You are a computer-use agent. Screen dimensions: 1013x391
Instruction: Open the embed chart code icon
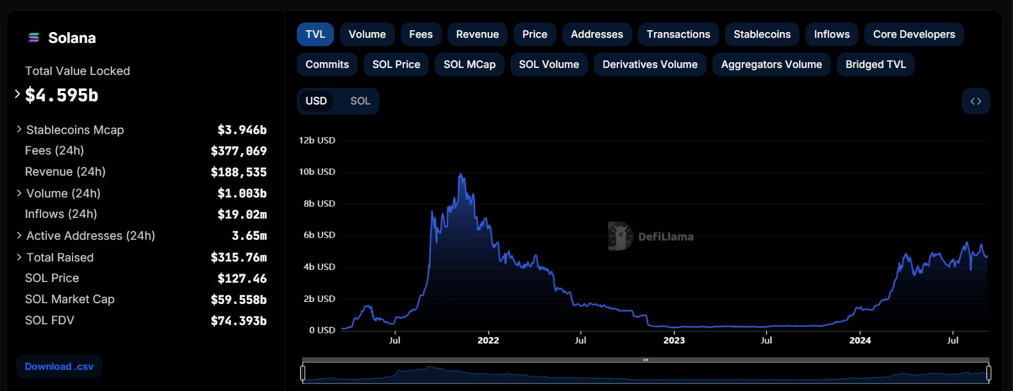976,101
